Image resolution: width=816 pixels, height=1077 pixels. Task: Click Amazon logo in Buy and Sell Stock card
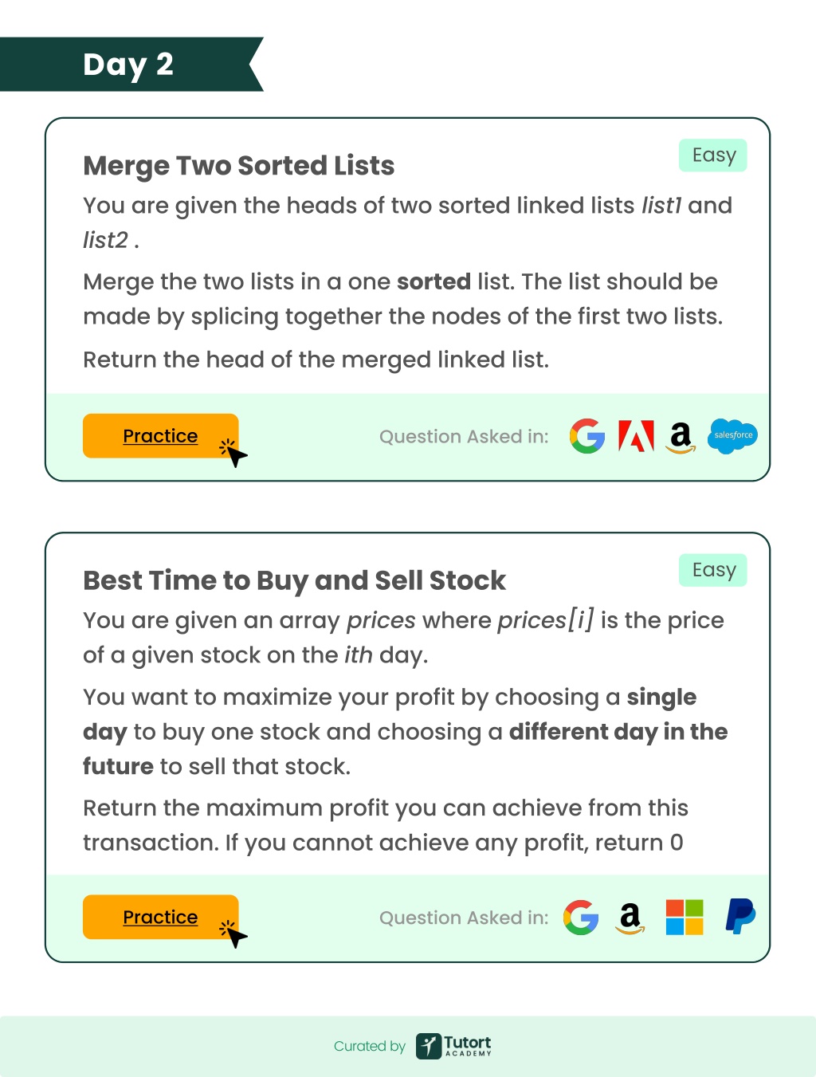click(x=630, y=918)
